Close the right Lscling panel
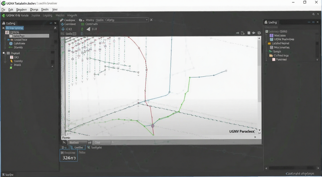The width and height of the screenshot is (322, 177). click(x=318, y=22)
